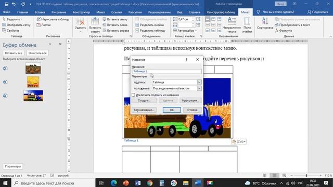Click the Автоназвание button

pos(144,110)
